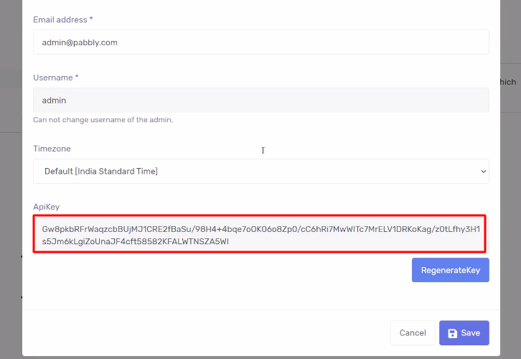The height and width of the screenshot is (359, 521).
Task: Save the profile changes with Save button
Action: [464, 333]
